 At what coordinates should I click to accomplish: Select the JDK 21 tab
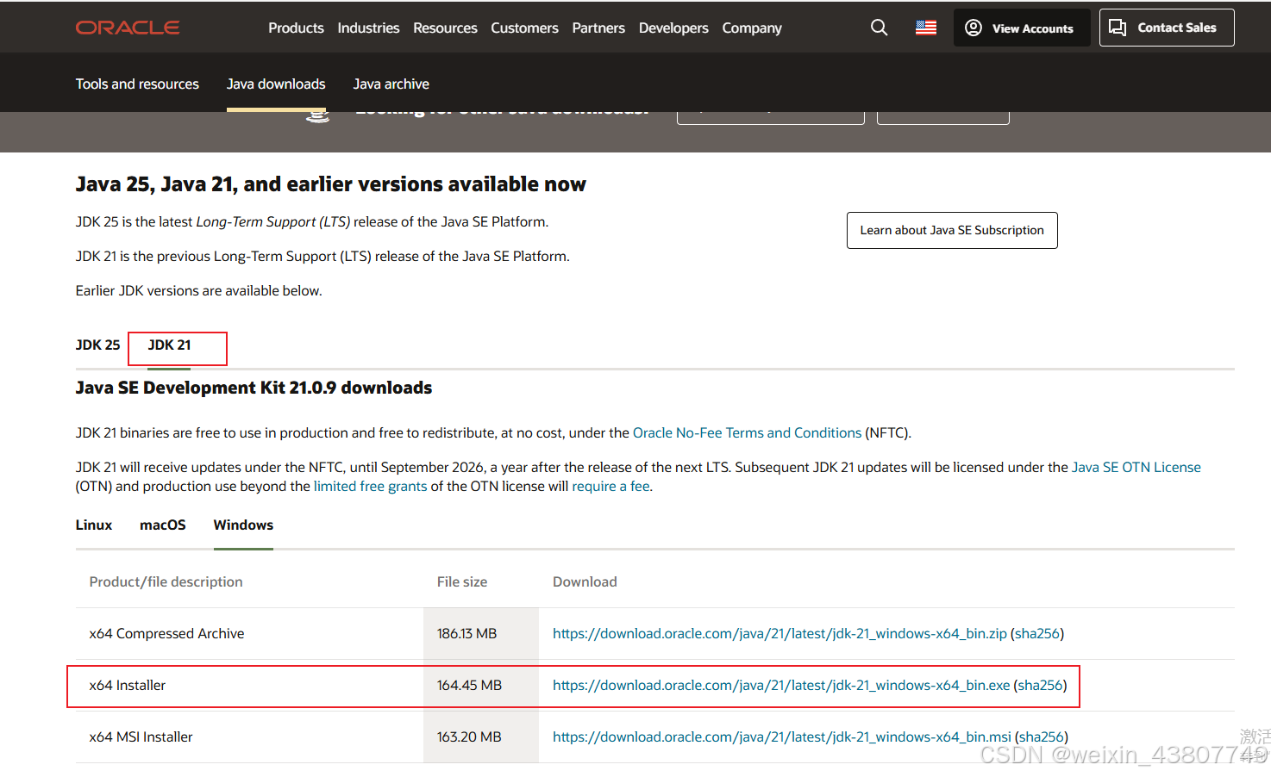[169, 345]
